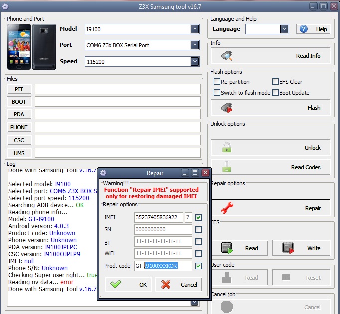This screenshot has height=314, width=340.
Task: Enable the EFS Clear checkbox
Action: click(x=275, y=82)
